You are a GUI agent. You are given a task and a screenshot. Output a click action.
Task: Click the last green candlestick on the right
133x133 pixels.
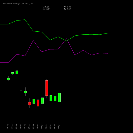[x=59, y=97]
